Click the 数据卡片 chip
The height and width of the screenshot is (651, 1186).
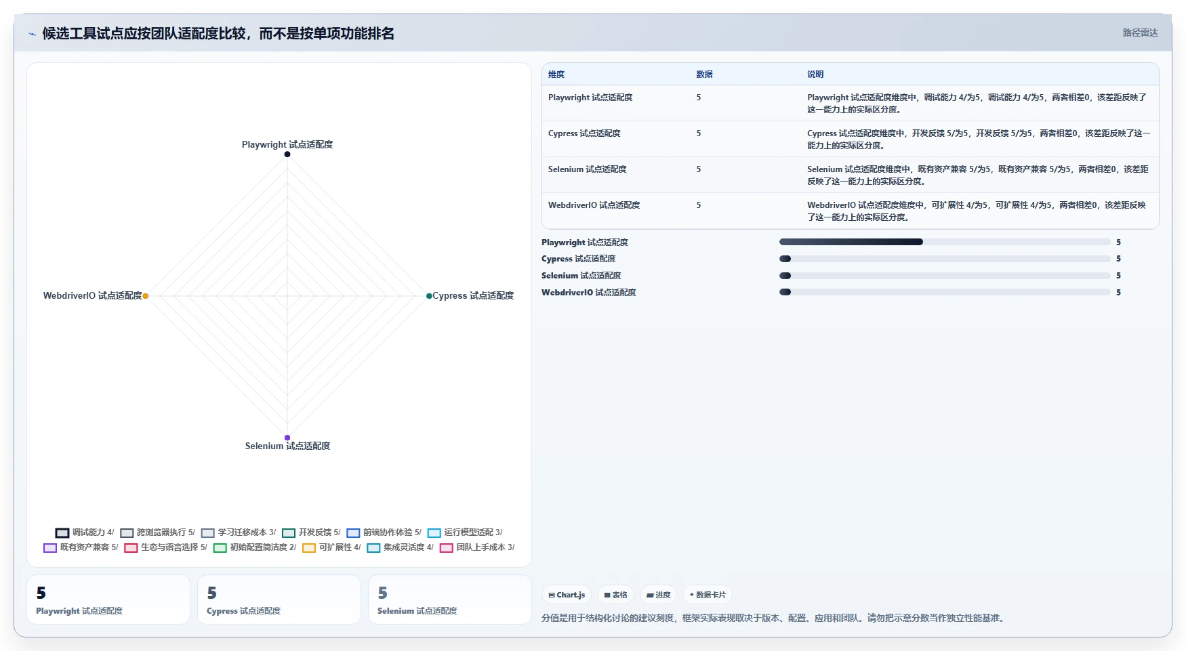coord(708,595)
